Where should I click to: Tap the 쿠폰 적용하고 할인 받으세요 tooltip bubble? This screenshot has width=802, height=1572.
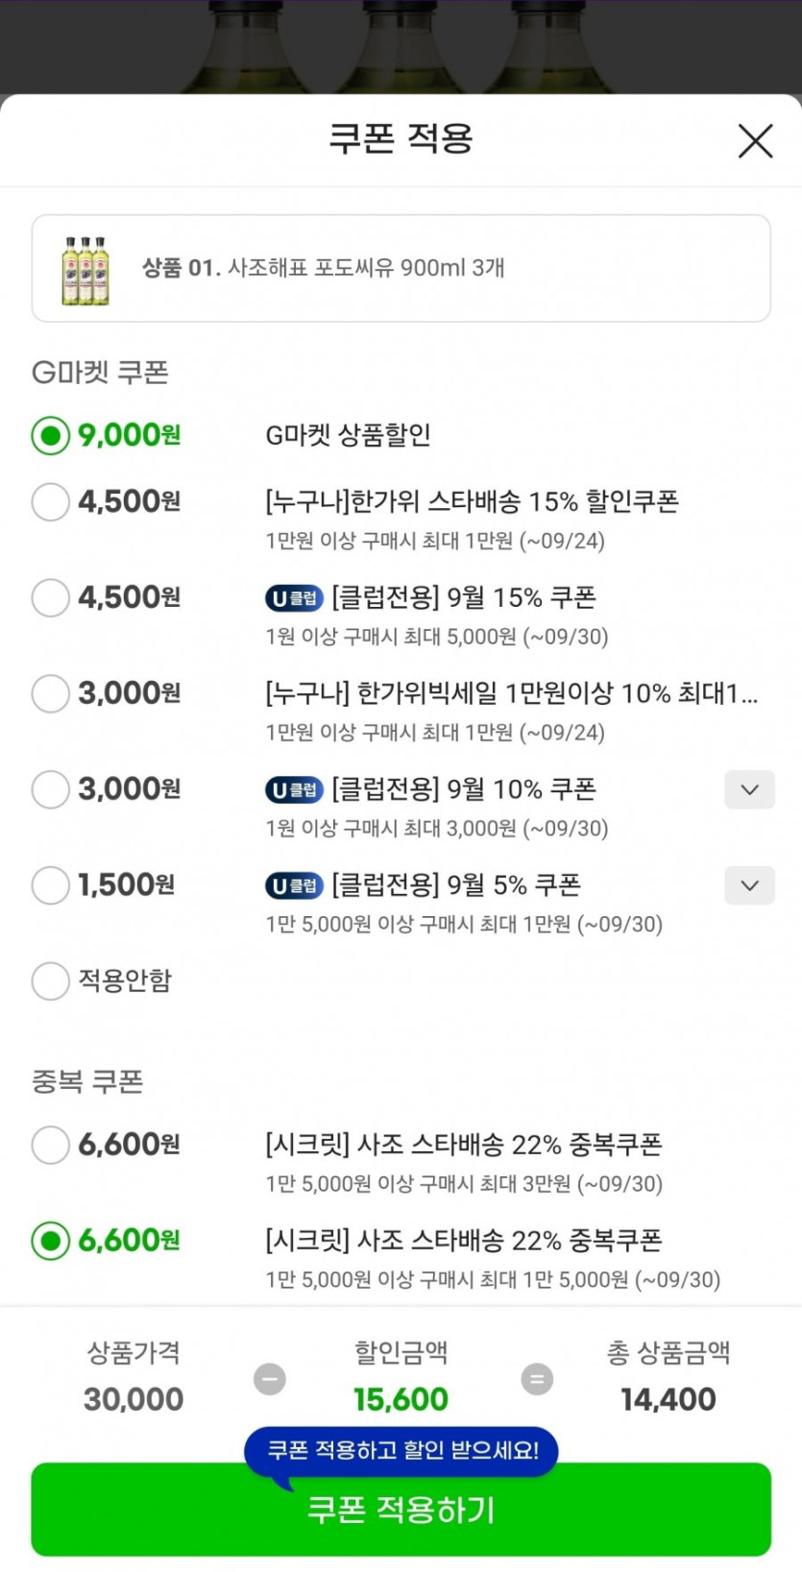point(401,1450)
